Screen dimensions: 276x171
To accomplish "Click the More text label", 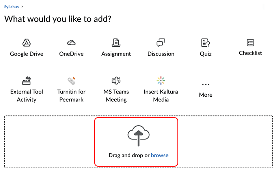I will [x=205, y=95].
